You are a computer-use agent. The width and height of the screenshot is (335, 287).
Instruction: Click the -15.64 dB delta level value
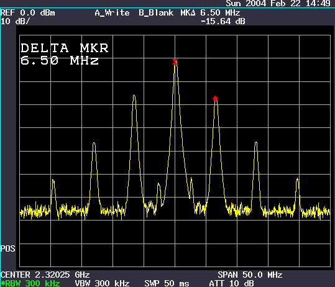223,21
